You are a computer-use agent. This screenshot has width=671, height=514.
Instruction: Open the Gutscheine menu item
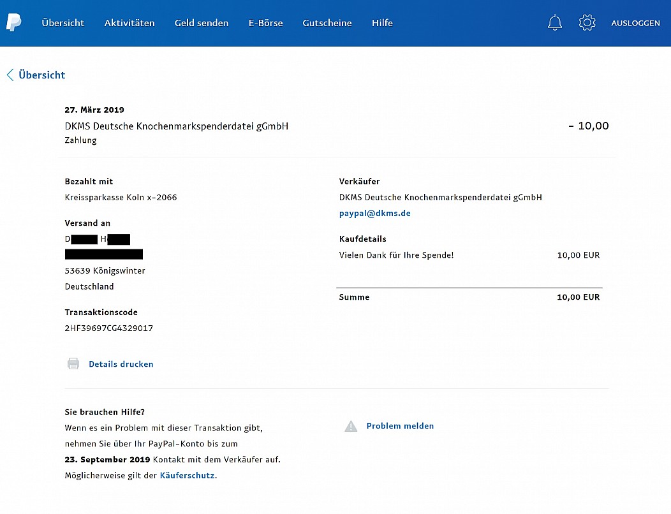pos(327,23)
